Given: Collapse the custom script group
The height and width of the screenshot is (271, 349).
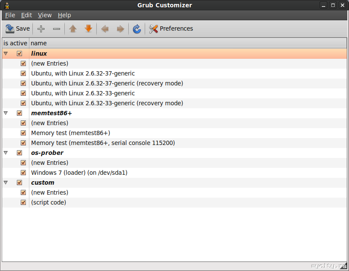Looking at the screenshot, I should (x=6, y=183).
